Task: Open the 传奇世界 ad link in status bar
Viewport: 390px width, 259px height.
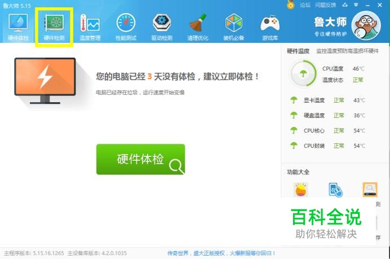Action: click(x=221, y=253)
